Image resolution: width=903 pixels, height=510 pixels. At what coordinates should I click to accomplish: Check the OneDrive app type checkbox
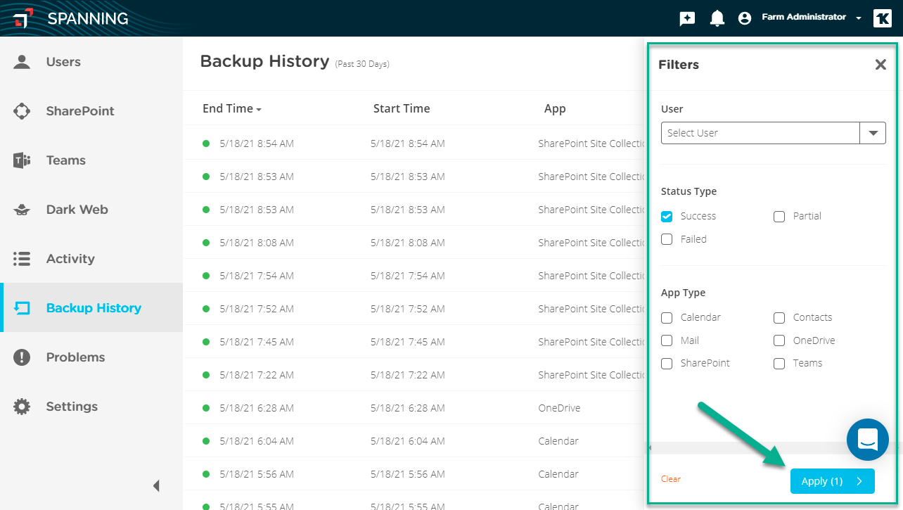pyautogui.click(x=779, y=340)
